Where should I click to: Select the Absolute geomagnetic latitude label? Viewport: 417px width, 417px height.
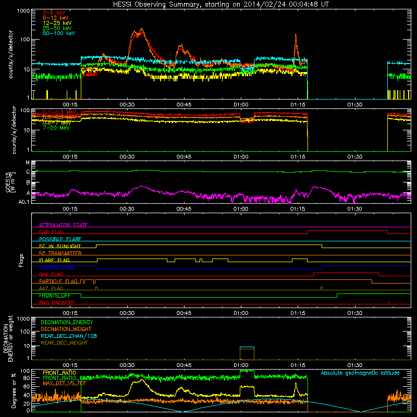[360, 373]
